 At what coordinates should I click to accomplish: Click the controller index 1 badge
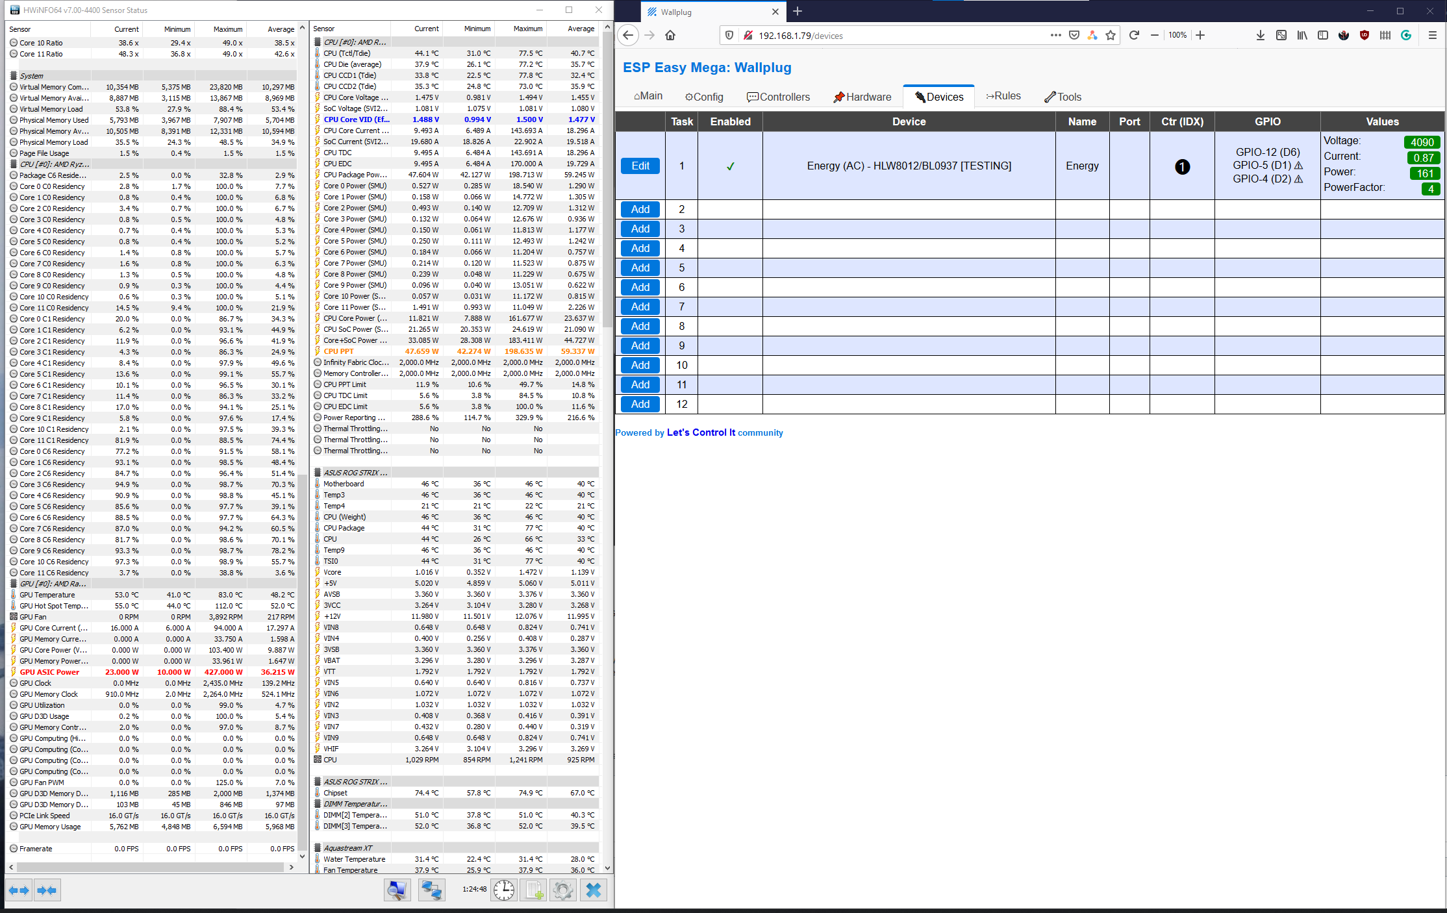click(1182, 167)
